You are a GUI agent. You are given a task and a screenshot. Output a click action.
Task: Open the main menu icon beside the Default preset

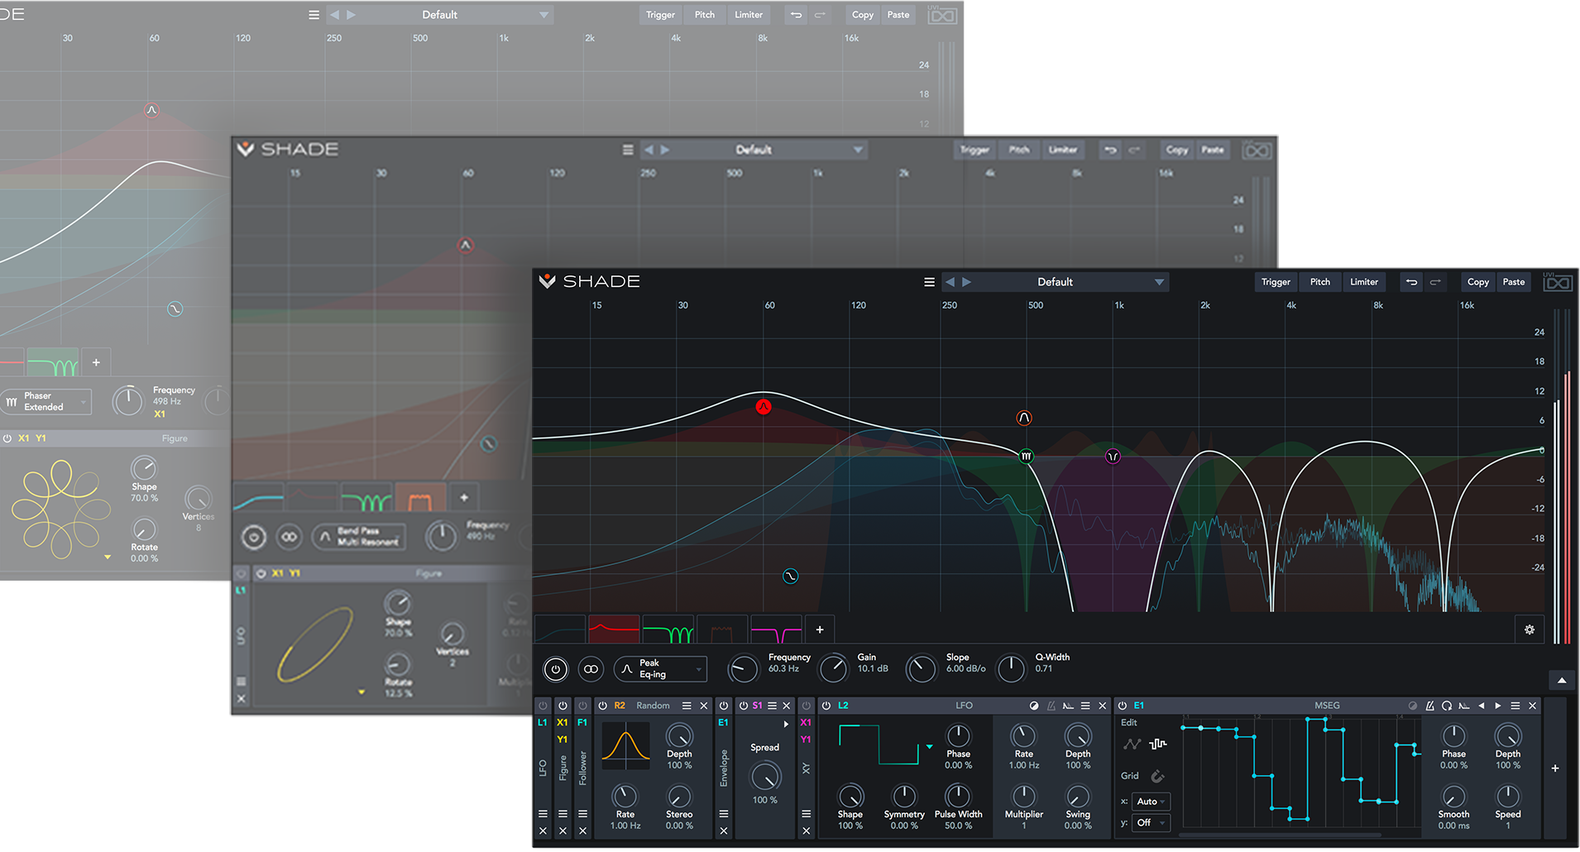929,282
